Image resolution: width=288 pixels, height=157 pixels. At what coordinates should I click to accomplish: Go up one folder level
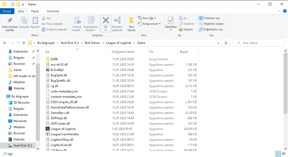tap(24, 43)
